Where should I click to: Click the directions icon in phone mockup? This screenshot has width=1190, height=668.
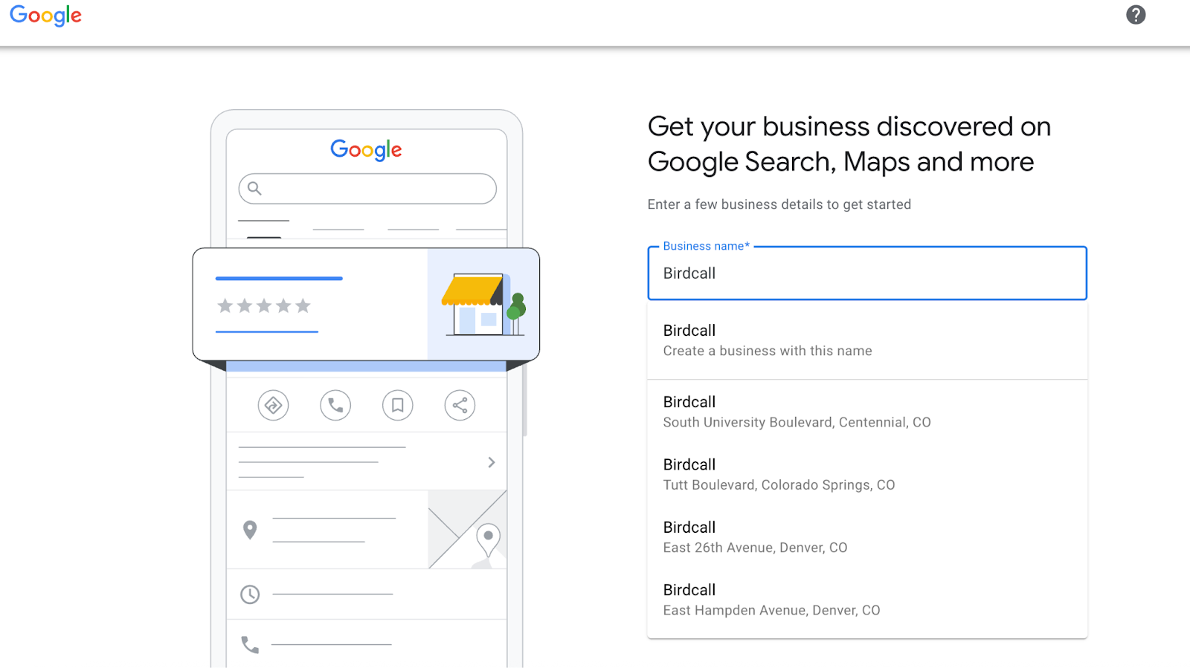tap(273, 405)
